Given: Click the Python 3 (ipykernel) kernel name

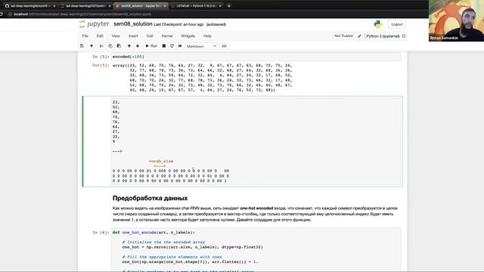Looking at the screenshot, I should tap(383, 36).
